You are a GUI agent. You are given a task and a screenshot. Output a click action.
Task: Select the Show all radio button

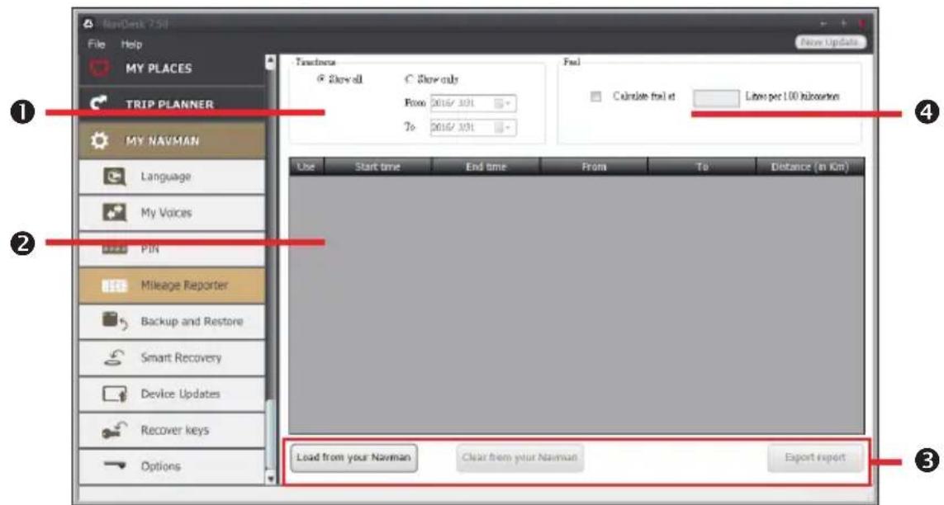click(x=321, y=78)
